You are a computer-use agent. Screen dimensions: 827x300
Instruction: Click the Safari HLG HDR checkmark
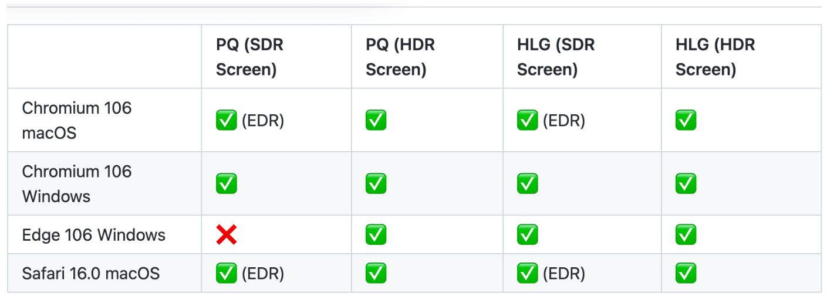(x=686, y=273)
